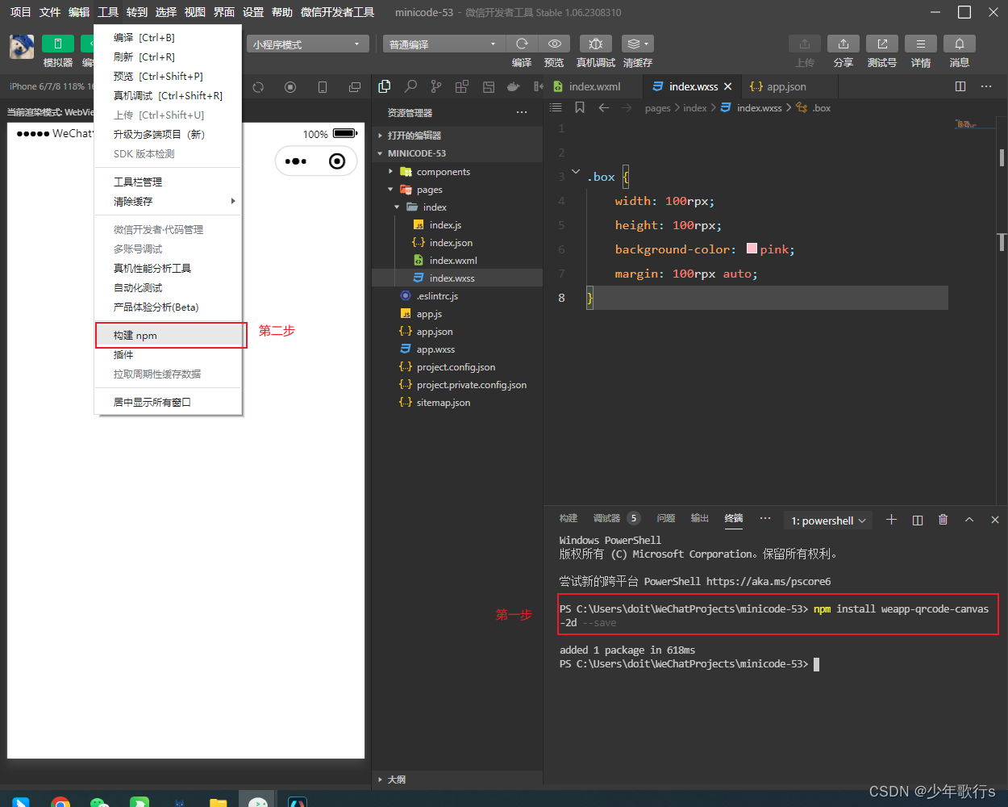Add a new terminal with the plus icon
Viewport: 1008px width, 807px height.
[x=891, y=520]
